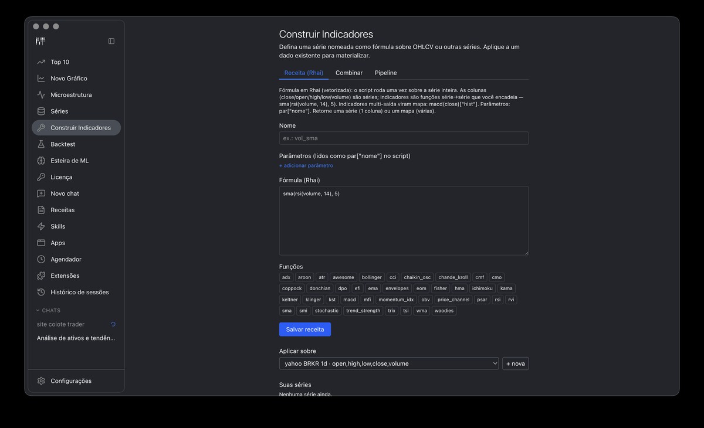Screen dimensions: 704x428
Task: Collapse the sidebar with the panel icon
Action: pyautogui.click(x=111, y=41)
